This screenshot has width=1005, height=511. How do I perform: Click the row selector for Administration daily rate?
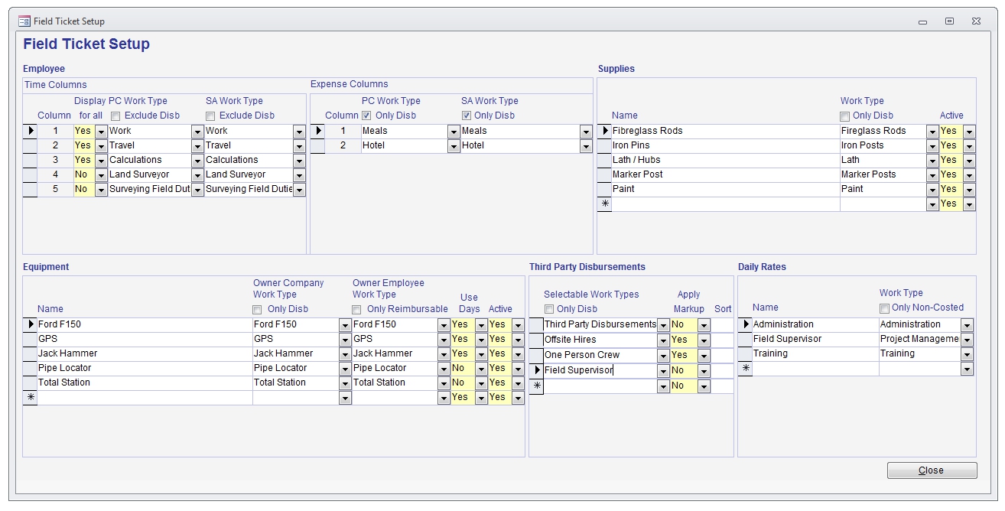click(x=745, y=324)
